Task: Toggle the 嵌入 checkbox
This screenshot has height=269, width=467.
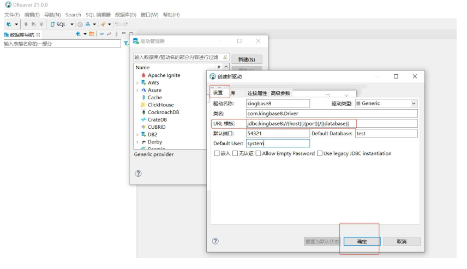Action: 217,153
